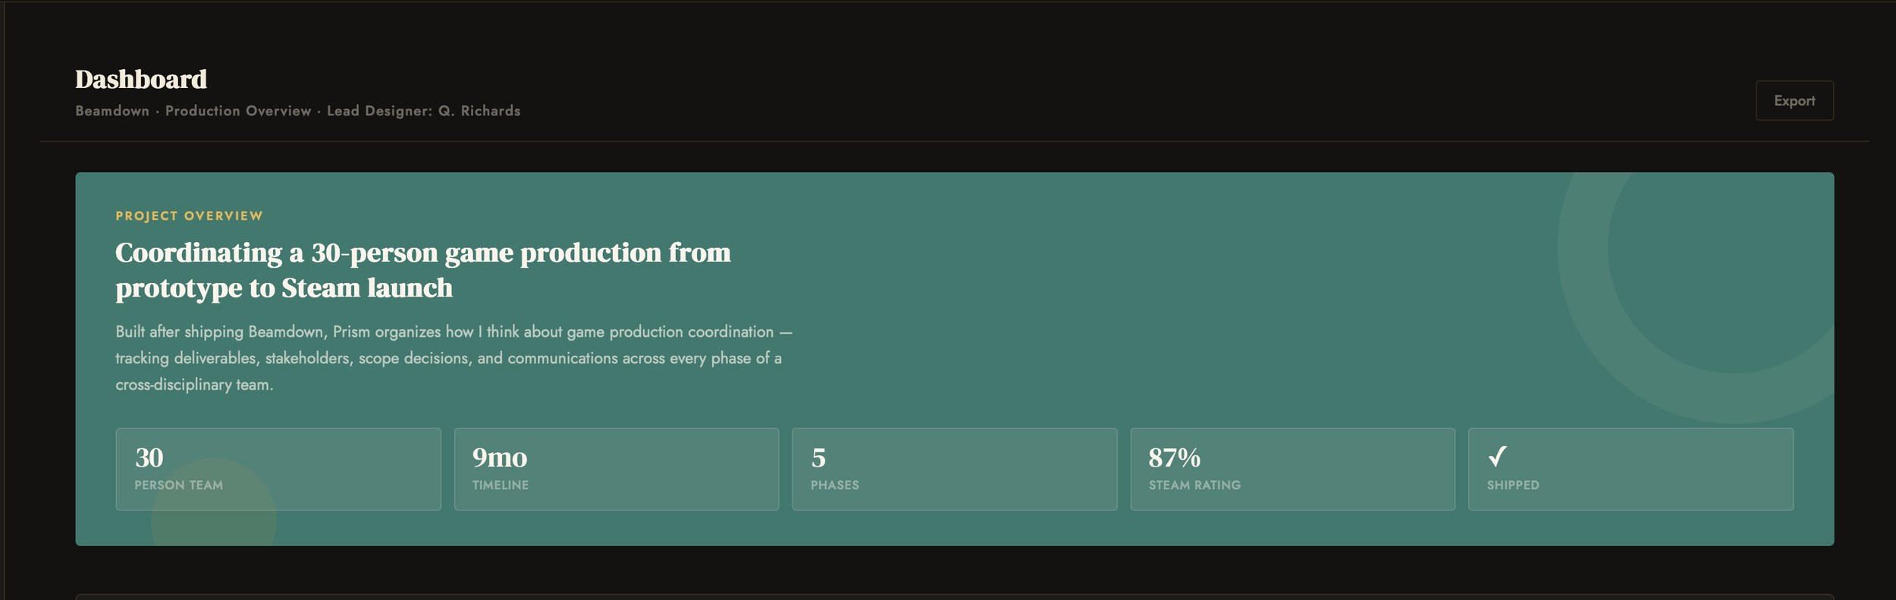Image resolution: width=1896 pixels, height=600 pixels.
Task: Click the 'Built after shipping Beamdown' paragraph
Action: (454, 358)
